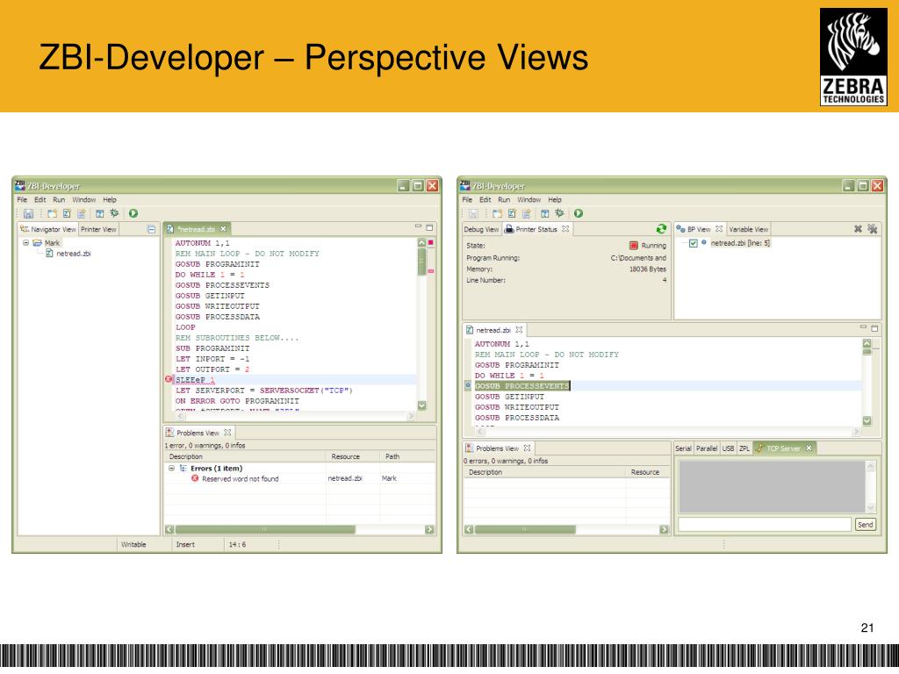Open File menu in left window
The image size is (899, 674).
click(22, 200)
